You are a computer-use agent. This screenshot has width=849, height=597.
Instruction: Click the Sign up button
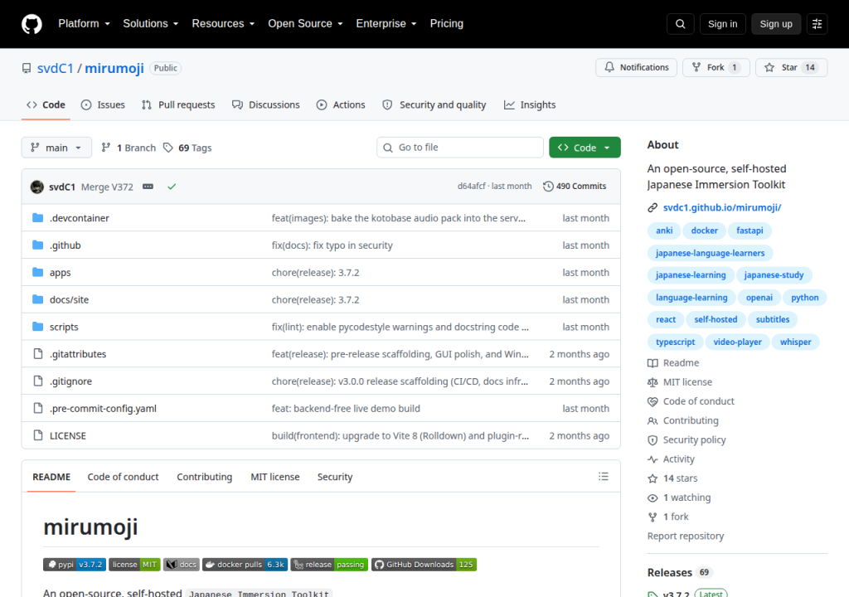pyautogui.click(x=776, y=24)
